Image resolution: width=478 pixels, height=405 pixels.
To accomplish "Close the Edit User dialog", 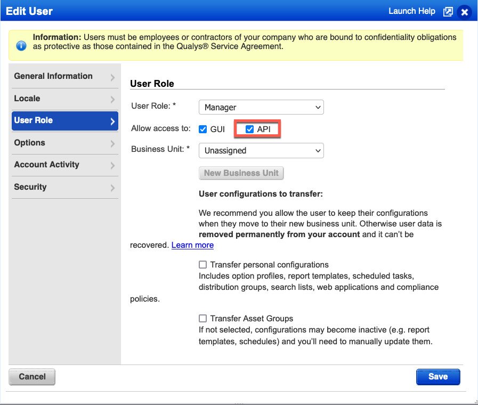I will (x=465, y=12).
